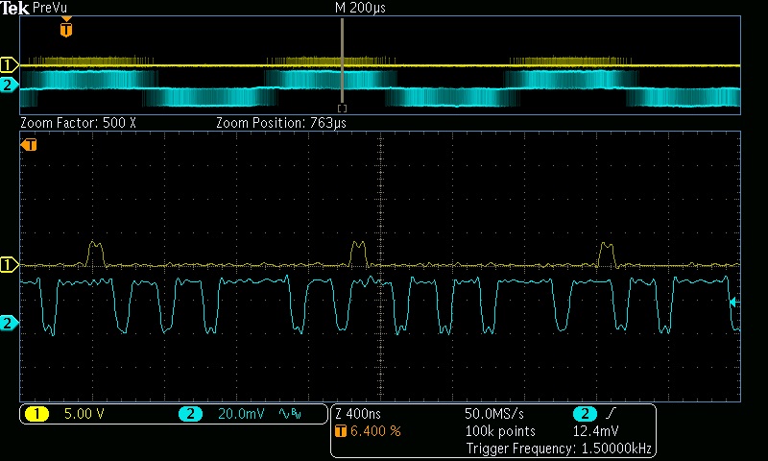
Task: Click the Tek logo
Action: (14, 8)
